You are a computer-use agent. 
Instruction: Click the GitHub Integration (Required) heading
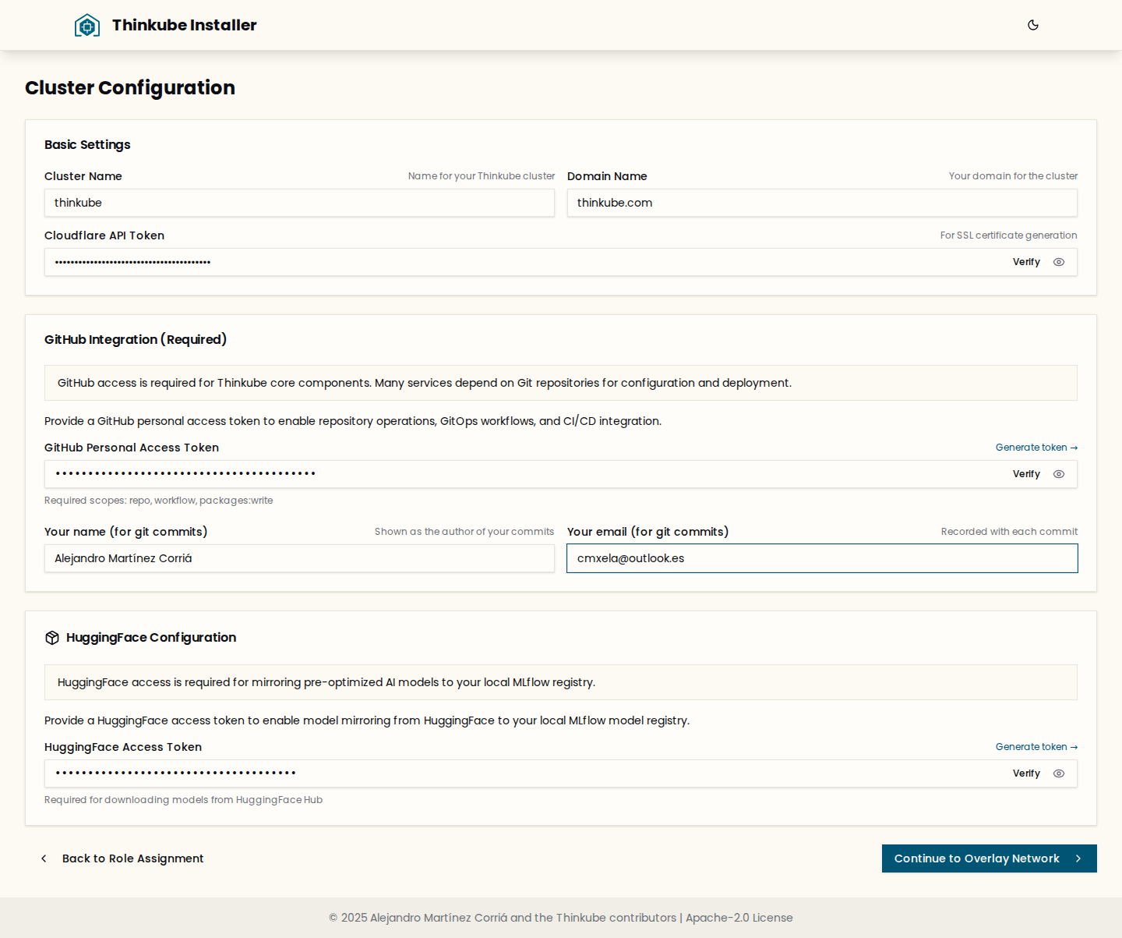[136, 340]
